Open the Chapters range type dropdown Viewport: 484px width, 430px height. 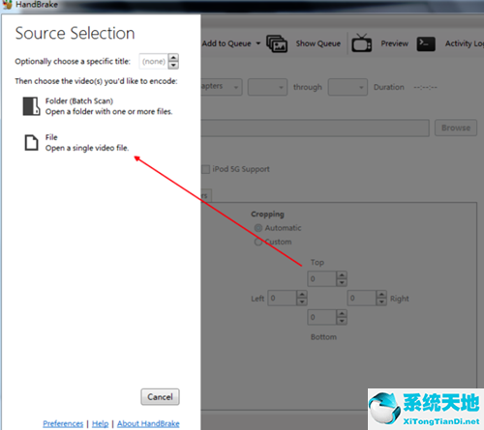tap(222, 87)
